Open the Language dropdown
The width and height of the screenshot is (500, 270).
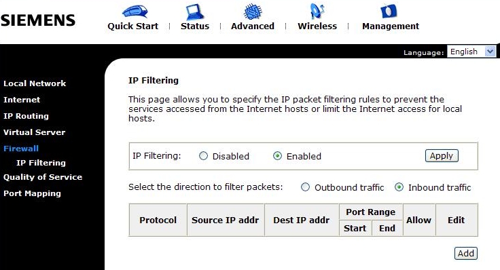pos(471,52)
